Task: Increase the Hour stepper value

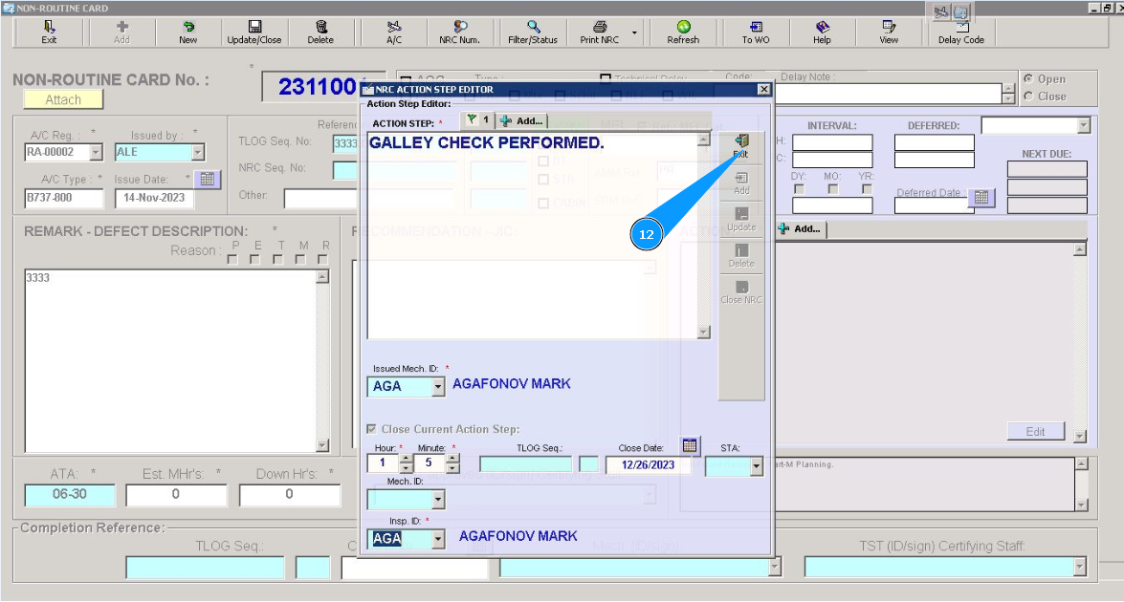Action: click(x=406, y=459)
